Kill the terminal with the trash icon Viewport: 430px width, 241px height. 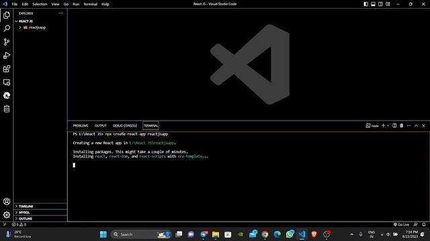pyautogui.click(x=402, y=125)
